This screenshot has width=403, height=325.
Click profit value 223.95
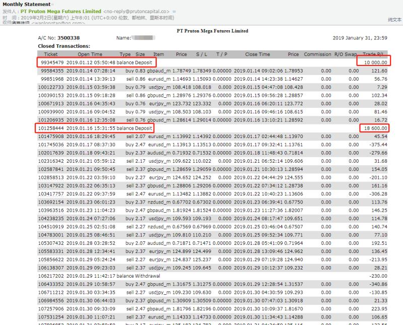(x=379, y=309)
